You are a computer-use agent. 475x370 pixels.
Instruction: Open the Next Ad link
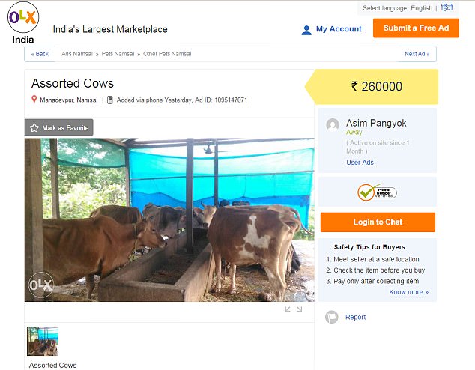pos(417,54)
